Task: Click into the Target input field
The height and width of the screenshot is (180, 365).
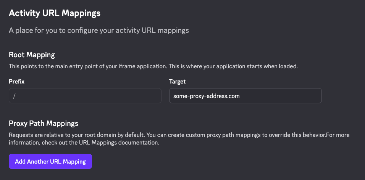Action: [x=245, y=96]
